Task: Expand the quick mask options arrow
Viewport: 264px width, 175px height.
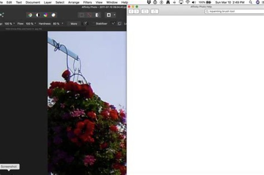Action: click(x=114, y=15)
